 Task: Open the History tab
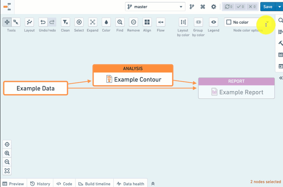click(40, 184)
